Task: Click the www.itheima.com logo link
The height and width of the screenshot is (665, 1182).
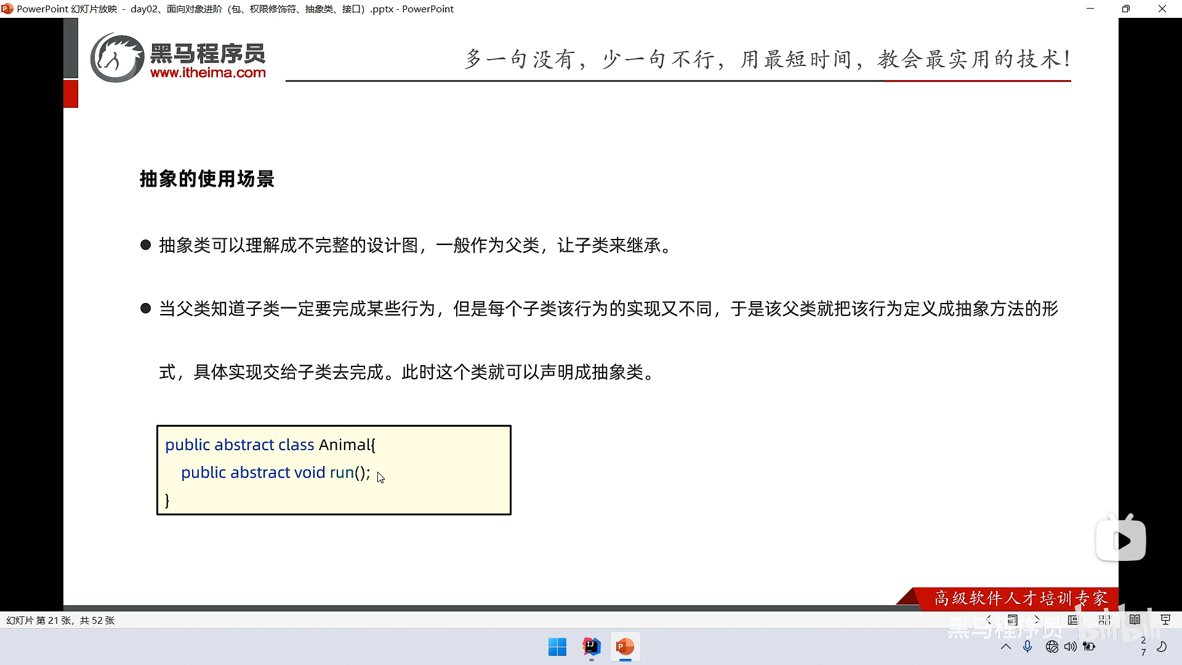Action: (x=207, y=73)
